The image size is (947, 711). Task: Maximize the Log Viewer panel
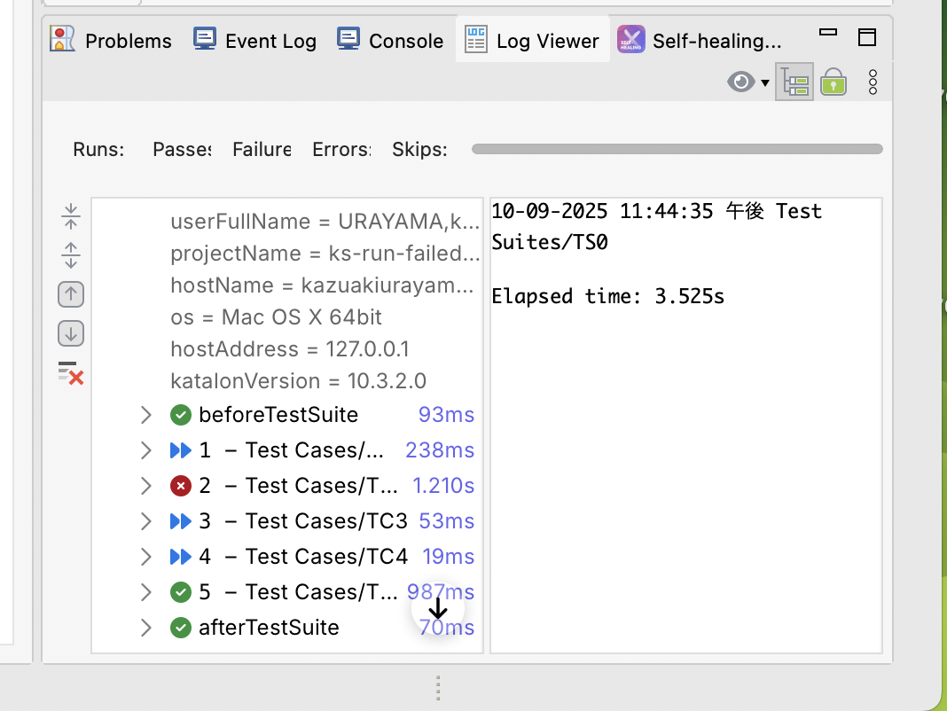click(x=867, y=36)
